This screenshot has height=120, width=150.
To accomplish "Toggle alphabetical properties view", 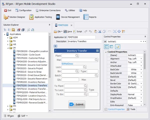I will [x=111, y=47].
